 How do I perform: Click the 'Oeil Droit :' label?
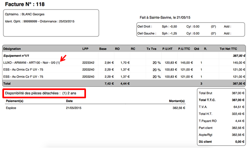tap(145, 26)
